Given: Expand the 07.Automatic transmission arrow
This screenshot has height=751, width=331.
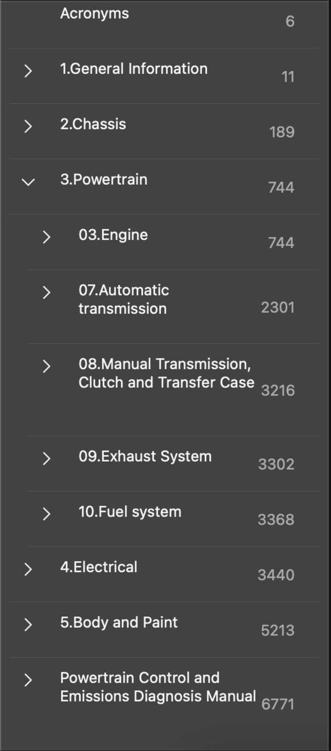Looking at the screenshot, I should coord(46,292).
